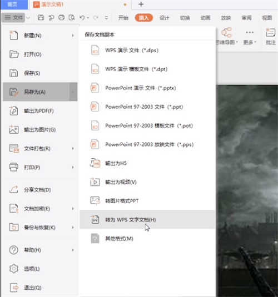Image resolution: width=278 pixels, height=297 pixels.
Task: Open the 设计 ribbon tab
Action: [165, 18]
